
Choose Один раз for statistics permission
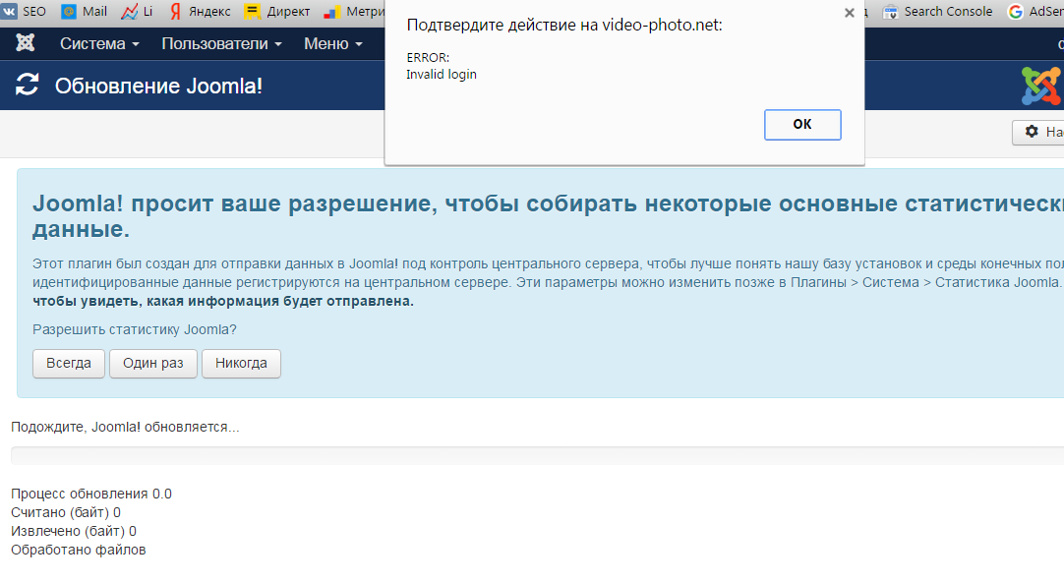click(152, 363)
